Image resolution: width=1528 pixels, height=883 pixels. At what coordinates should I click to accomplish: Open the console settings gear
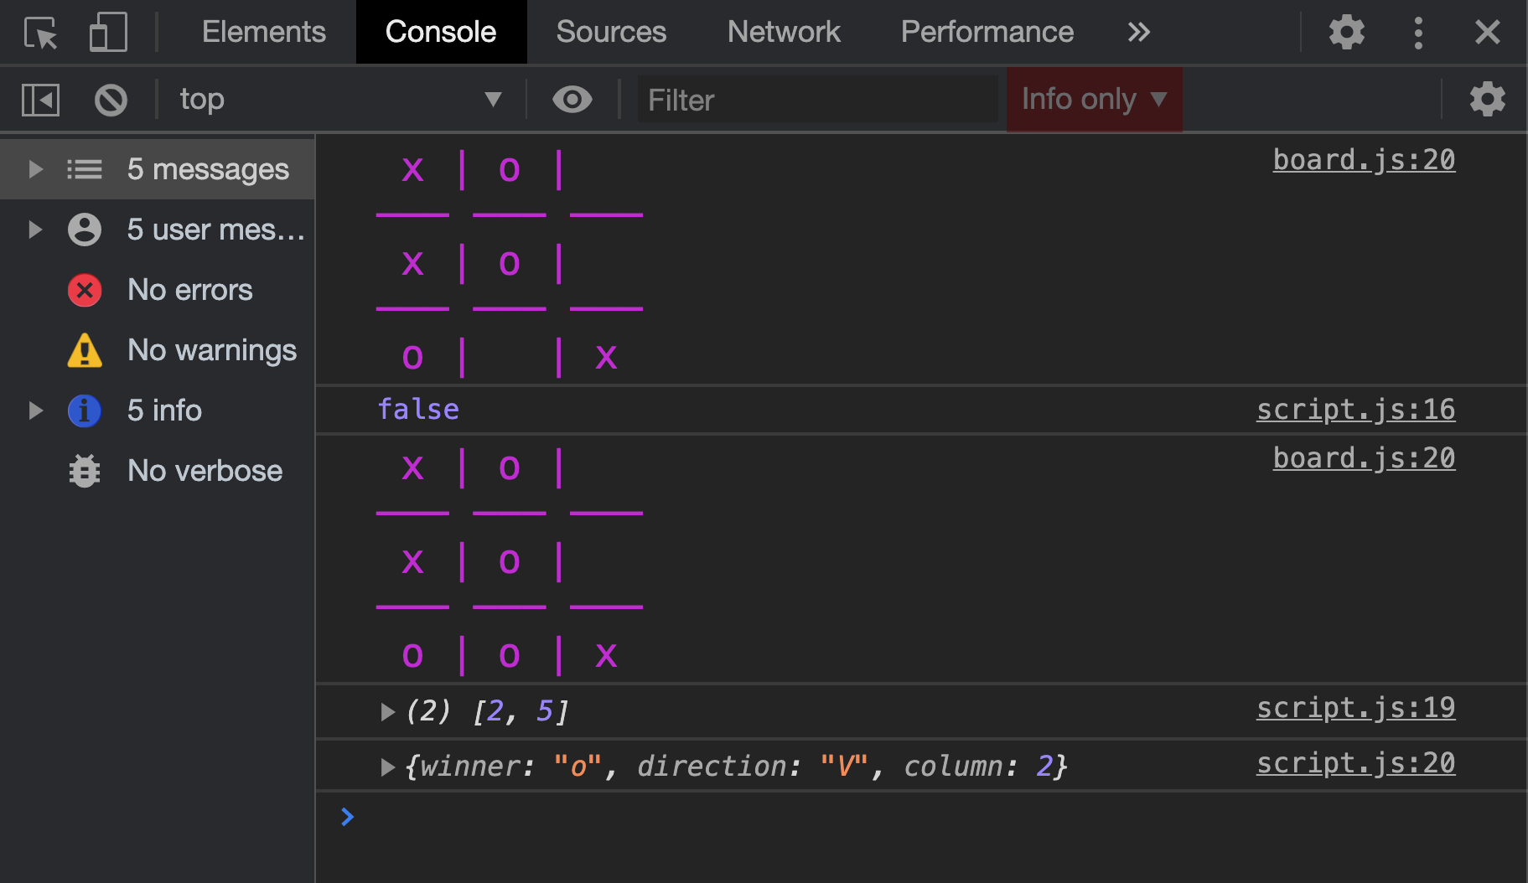click(1487, 99)
